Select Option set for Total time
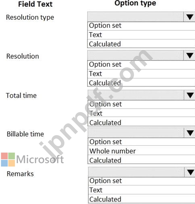This screenshot has height=204, width=195. pos(142,104)
